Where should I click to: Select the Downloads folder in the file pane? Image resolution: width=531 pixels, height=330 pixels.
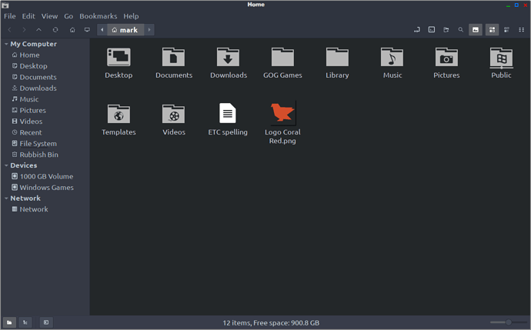(229, 63)
